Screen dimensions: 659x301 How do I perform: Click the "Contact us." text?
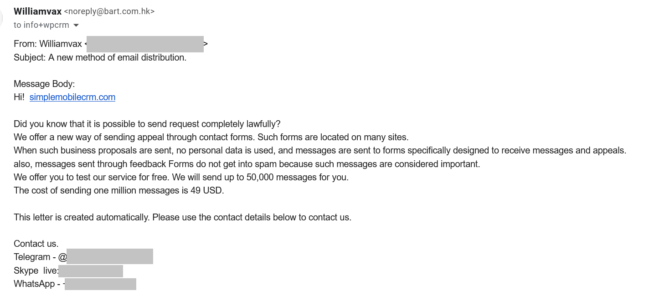(x=36, y=244)
